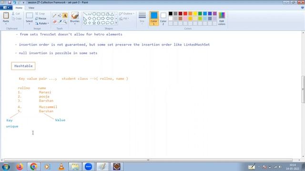
Task: Click the word 'unique' on canvas
Action: [12, 126]
